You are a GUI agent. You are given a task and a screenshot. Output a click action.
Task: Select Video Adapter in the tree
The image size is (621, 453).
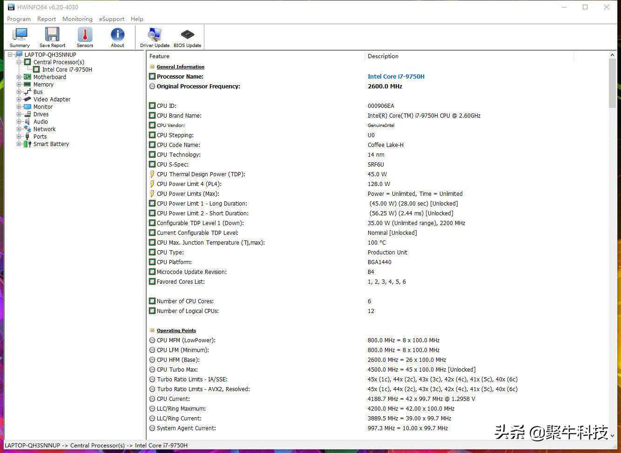pyautogui.click(x=52, y=99)
